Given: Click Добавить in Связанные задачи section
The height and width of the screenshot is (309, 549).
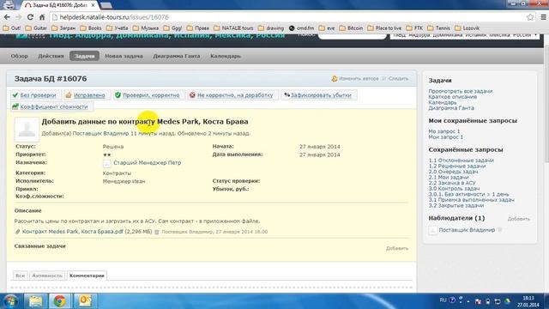Looking at the screenshot, I should (397, 248).
